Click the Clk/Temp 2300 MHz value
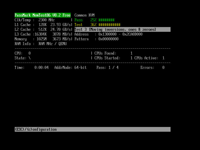 pyautogui.click(x=46, y=20)
